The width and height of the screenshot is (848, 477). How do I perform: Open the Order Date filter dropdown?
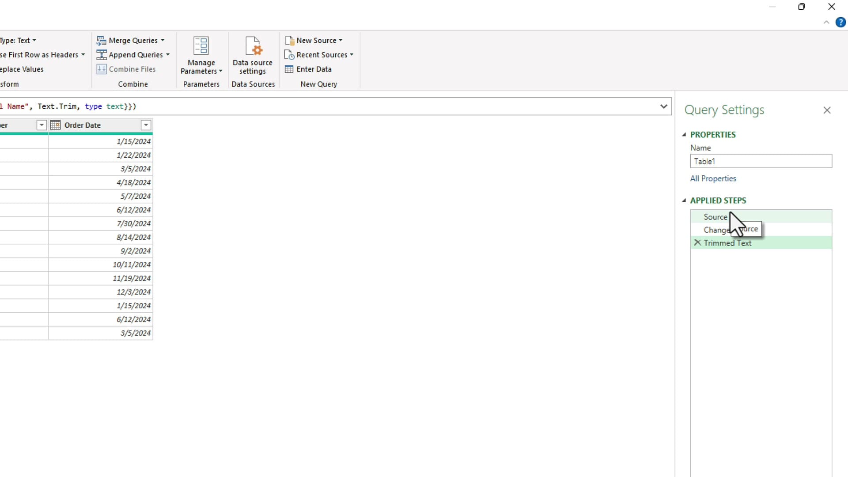coord(146,125)
